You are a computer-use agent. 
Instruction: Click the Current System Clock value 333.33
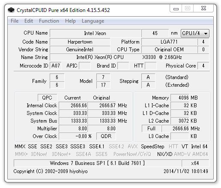pos(73,113)
